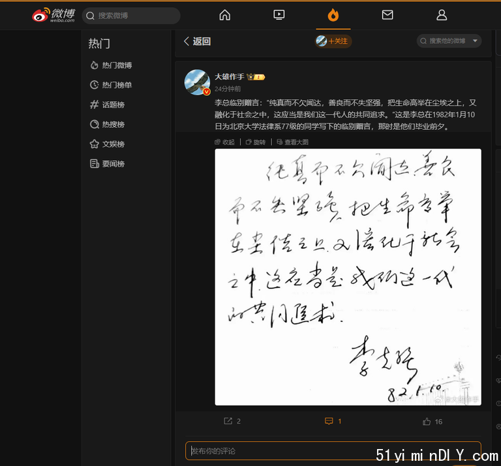Viewport: 501px width, 466px height.
Task: Focus the 搜索微博 search box
Action: pyautogui.click(x=131, y=16)
